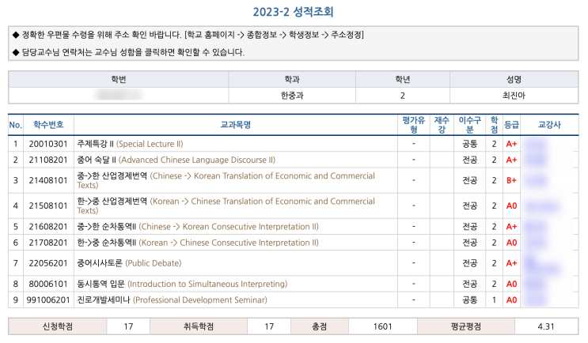Click the 등급 table header

(511, 125)
